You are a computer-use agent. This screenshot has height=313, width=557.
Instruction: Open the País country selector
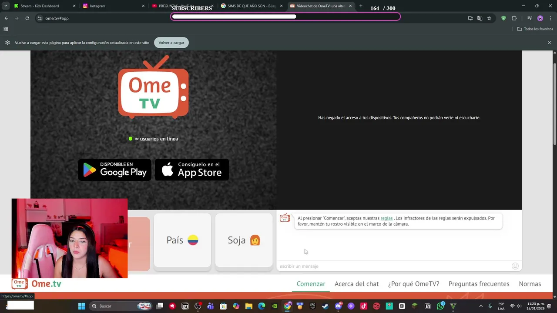click(x=182, y=240)
